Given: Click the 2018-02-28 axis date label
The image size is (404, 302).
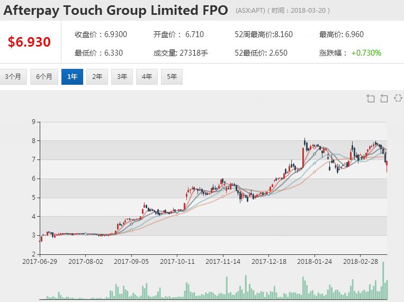Looking at the screenshot, I should click(x=361, y=262).
